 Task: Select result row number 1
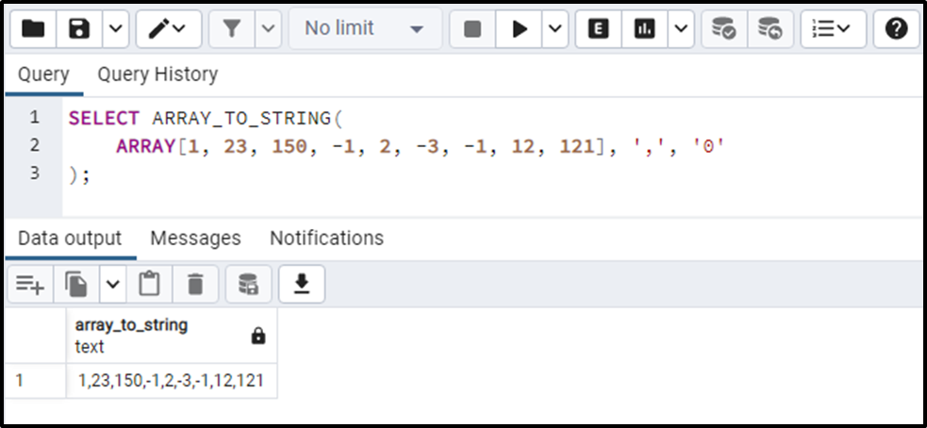point(36,380)
